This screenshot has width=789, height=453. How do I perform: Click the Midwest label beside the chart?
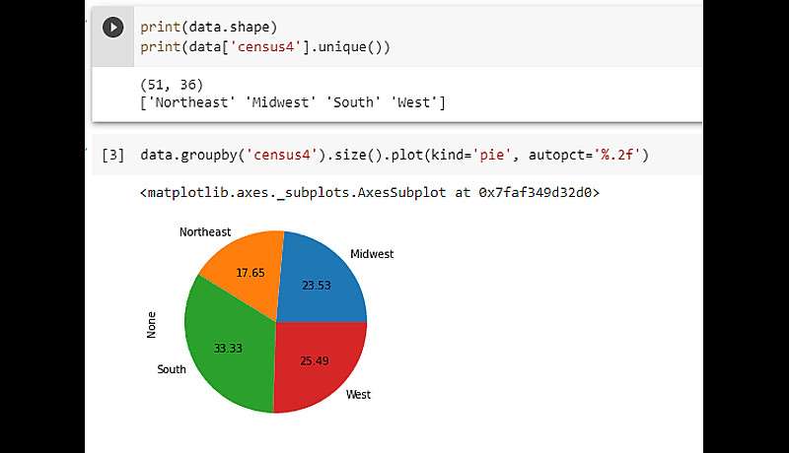(372, 254)
